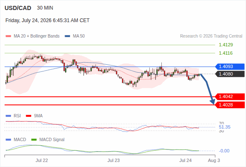Click the MACD blue legend swatch
This screenshot has width=246, height=167.
coord(8,140)
